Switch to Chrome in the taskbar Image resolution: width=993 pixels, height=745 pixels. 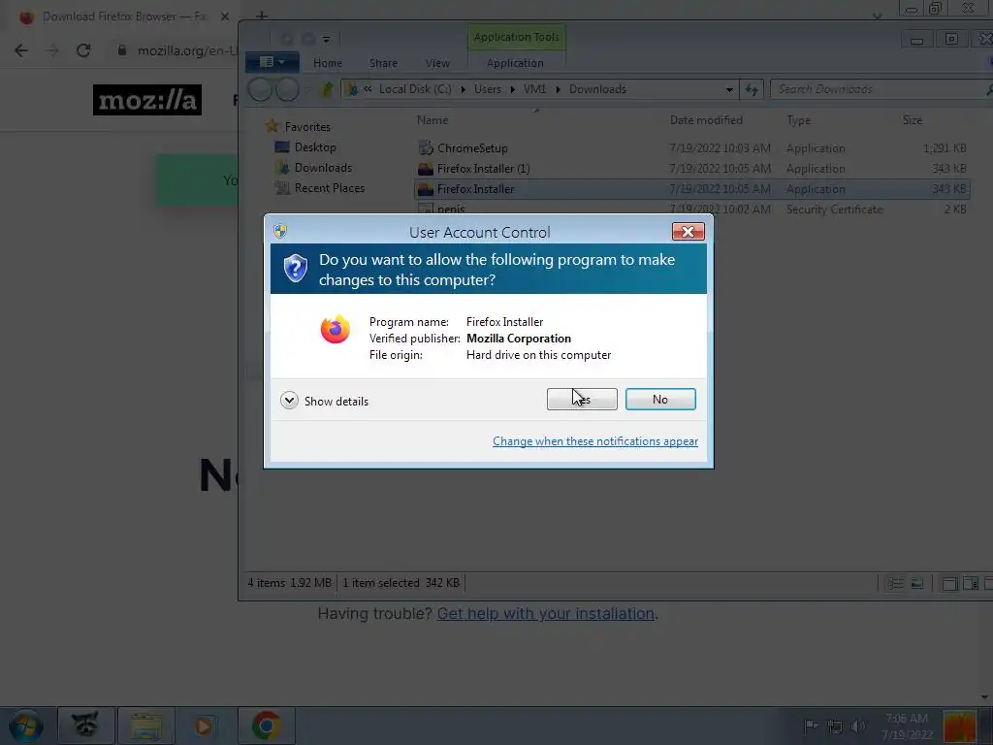[267, 726]
